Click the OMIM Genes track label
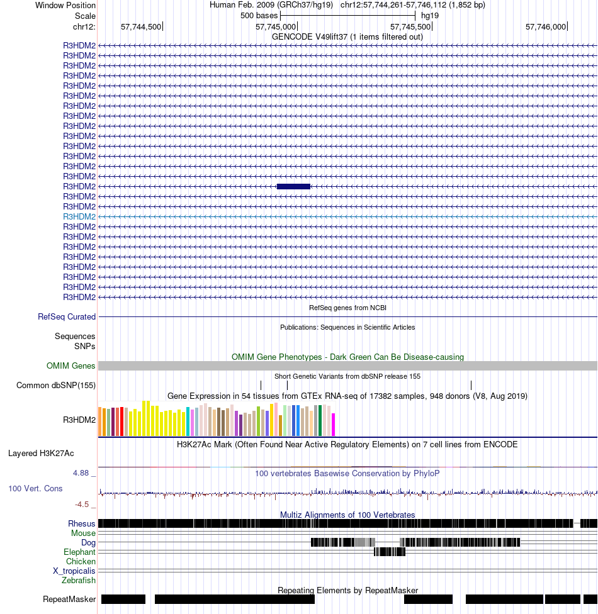 pos(71,366)
